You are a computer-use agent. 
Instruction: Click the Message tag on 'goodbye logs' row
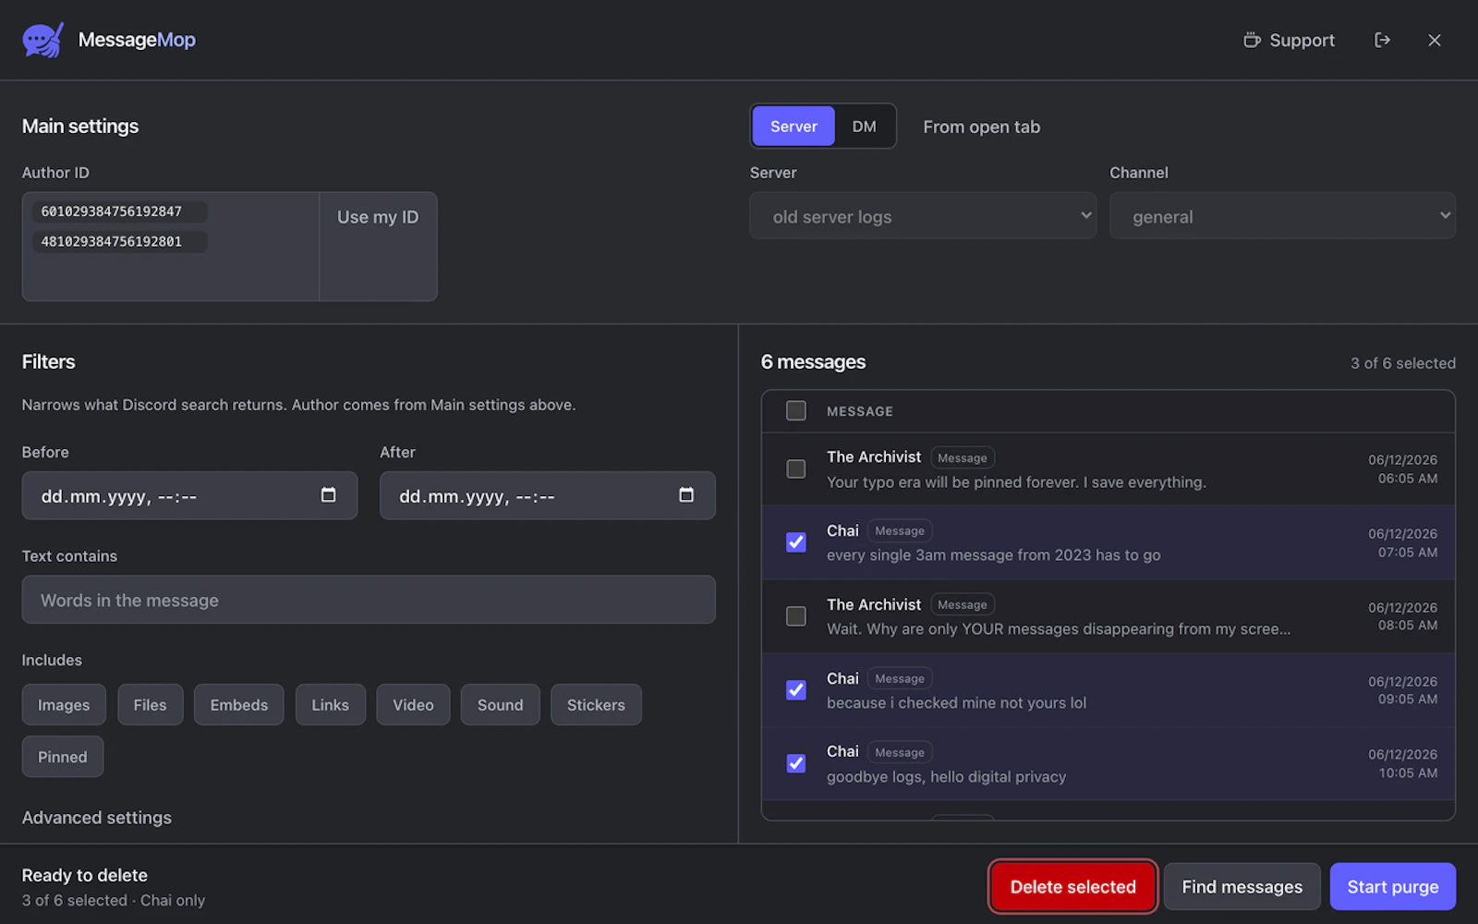coord(899,752)
